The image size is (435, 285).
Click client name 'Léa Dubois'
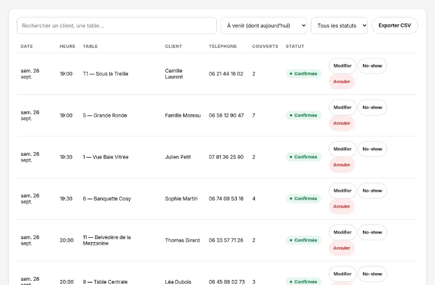tap(178, 282)
